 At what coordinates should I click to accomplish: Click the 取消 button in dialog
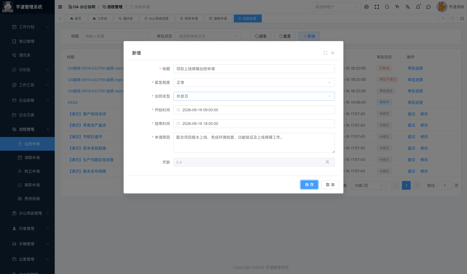[330, 185]
